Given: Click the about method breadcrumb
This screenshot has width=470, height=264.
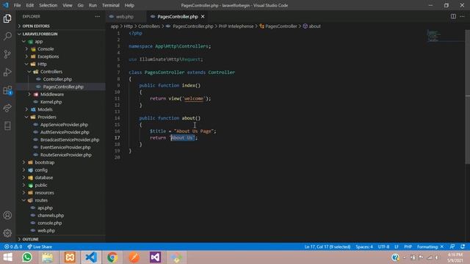Looking at the screenshot, I should pos(311,26).
